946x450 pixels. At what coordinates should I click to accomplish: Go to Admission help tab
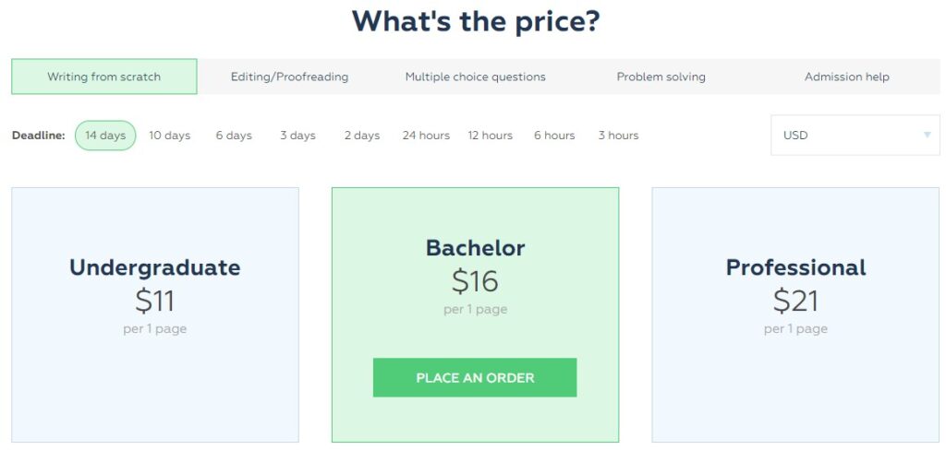pyautogui.click(x=847, y=77)
